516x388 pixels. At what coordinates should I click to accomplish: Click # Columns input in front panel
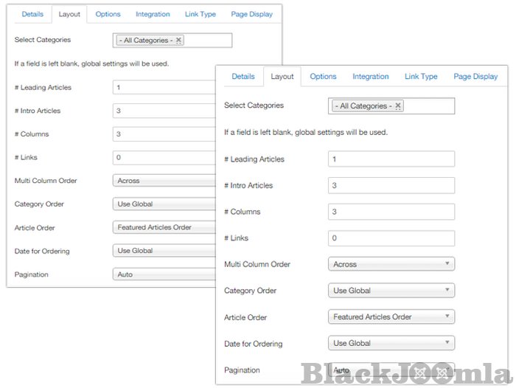[x=391, y=212]
